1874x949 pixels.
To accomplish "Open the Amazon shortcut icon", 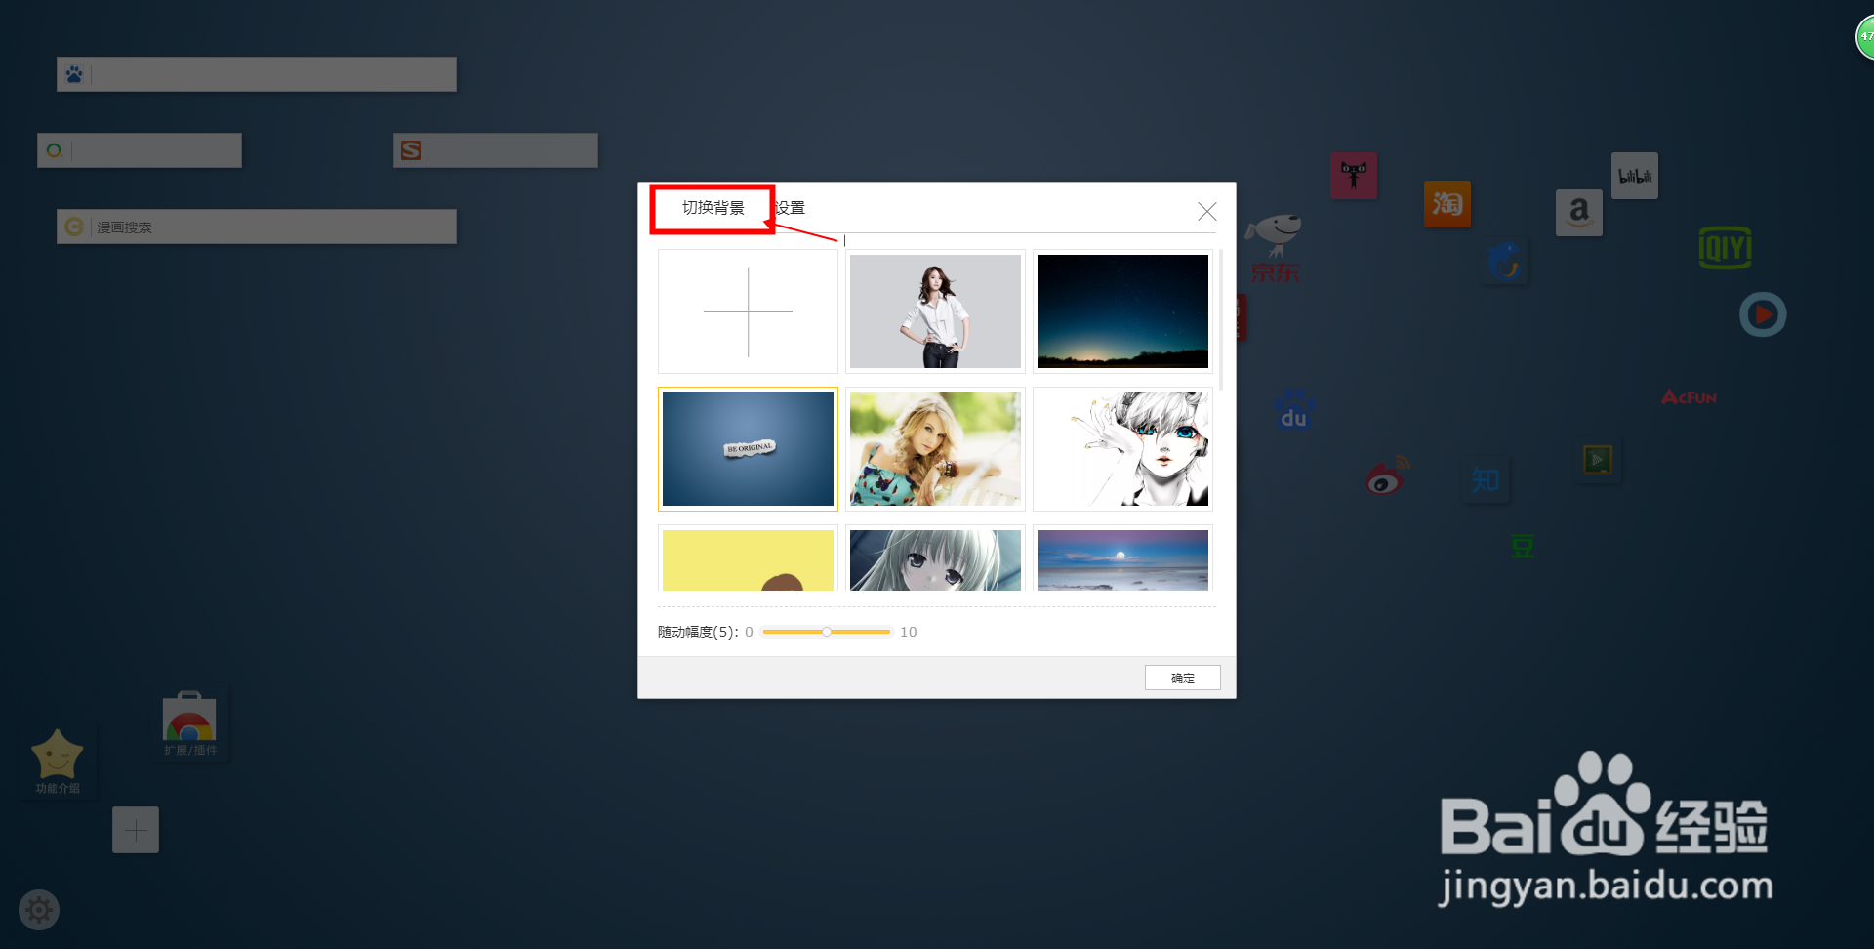I will (x=1579, y=213).
